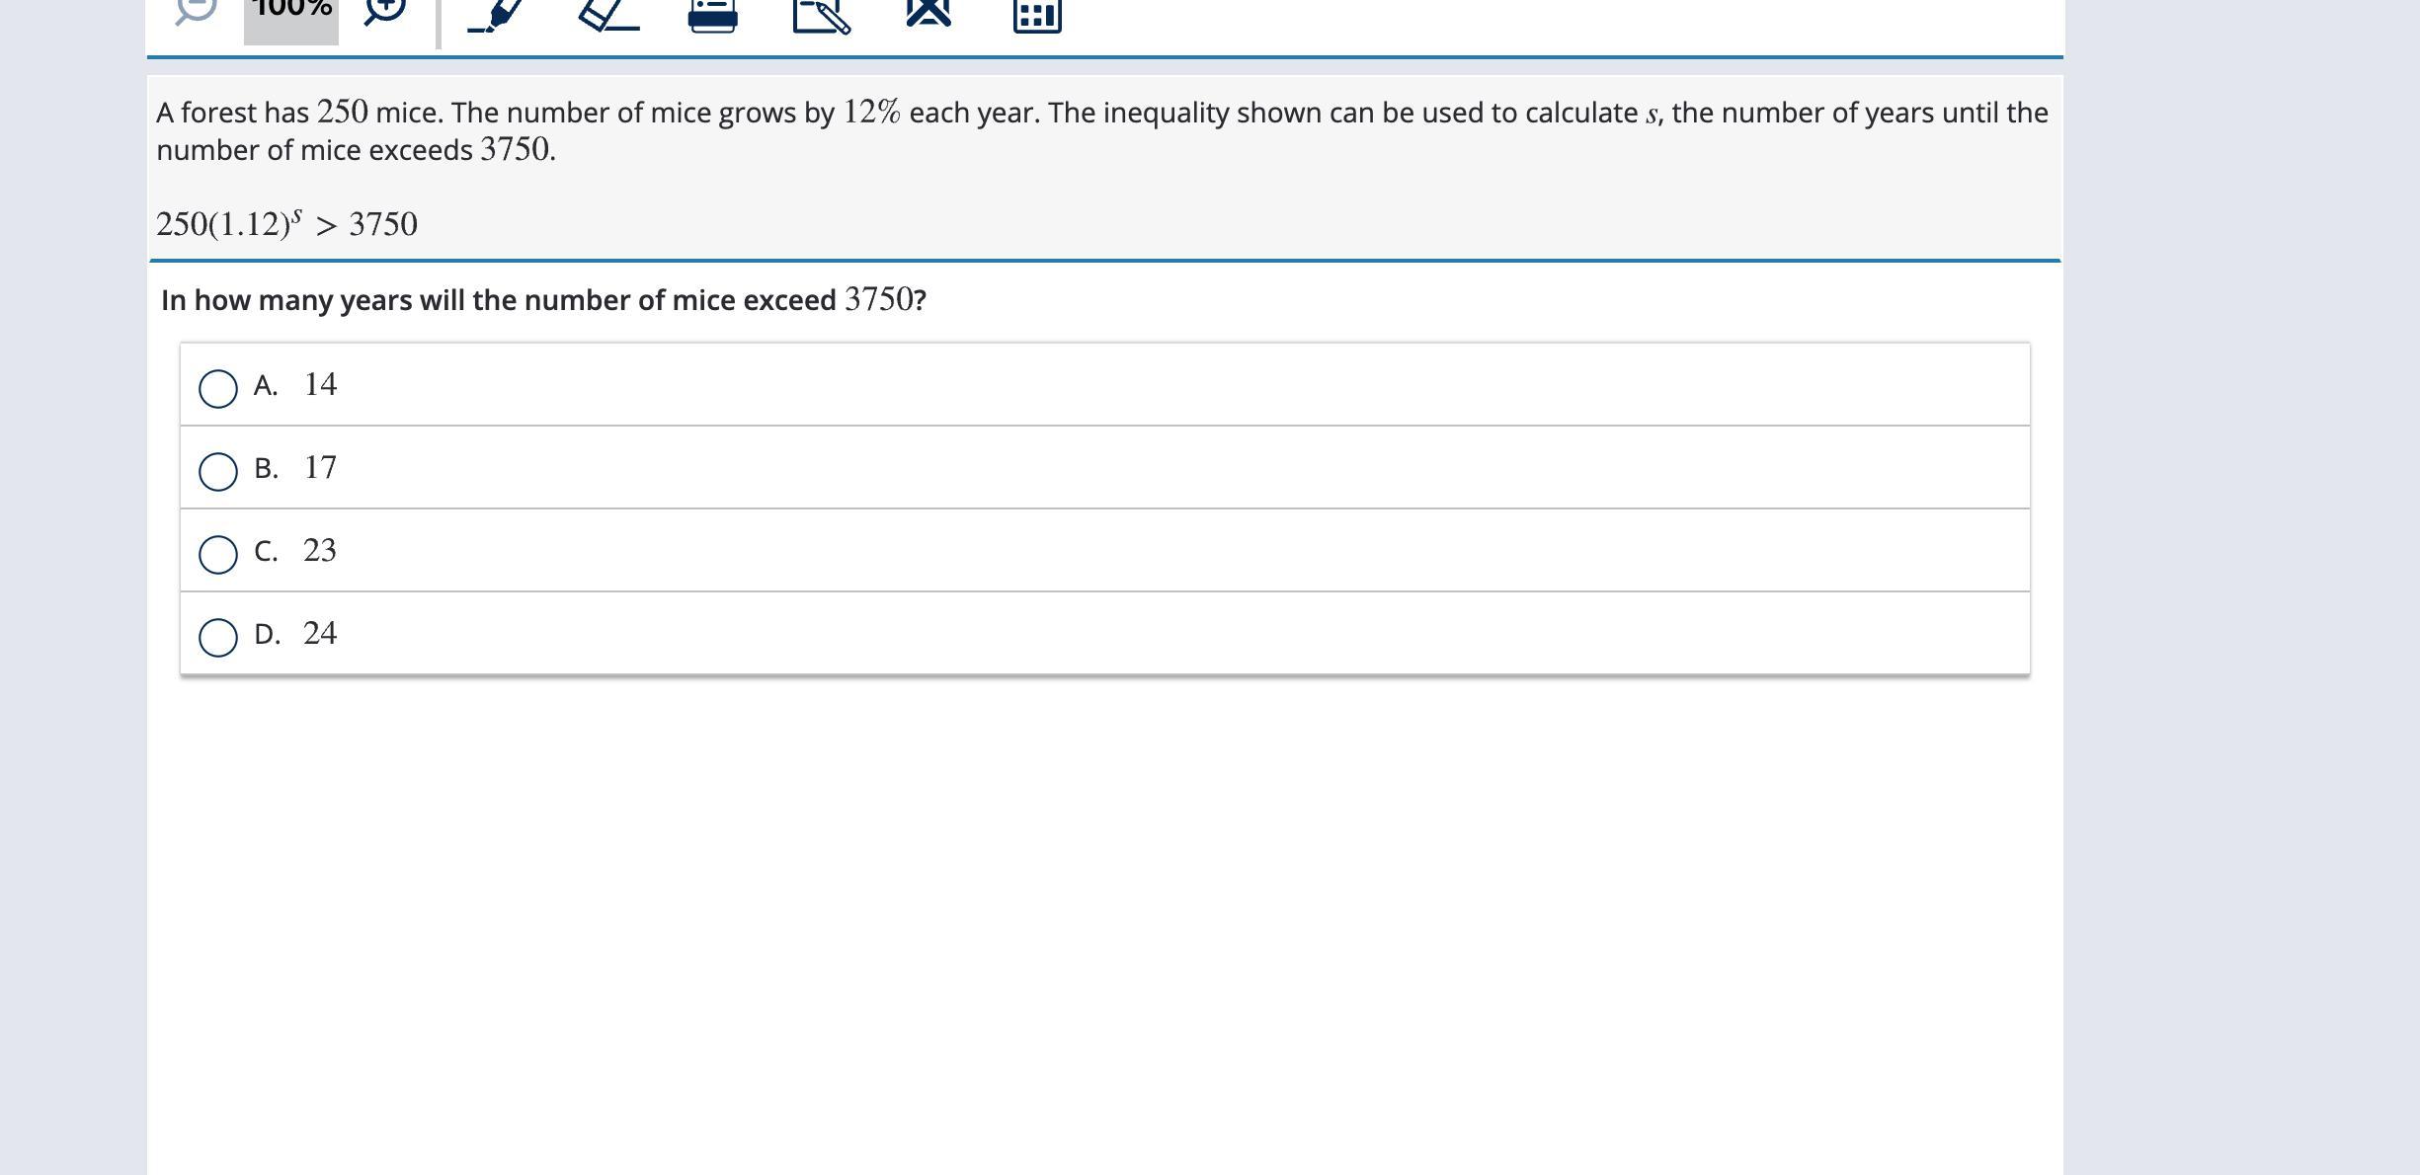Image resolution: width=2420 pixels, height=1175 pixels.
Task: Activate the answer eliminator tool
Action: click(x=928, y=12)
